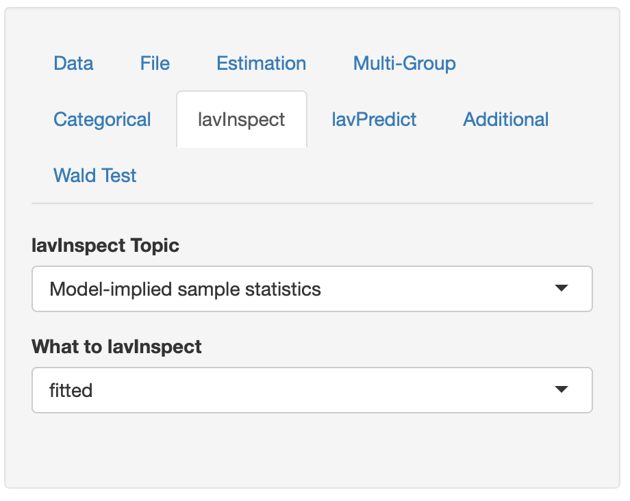Open the Data tab

click(73, 64)
